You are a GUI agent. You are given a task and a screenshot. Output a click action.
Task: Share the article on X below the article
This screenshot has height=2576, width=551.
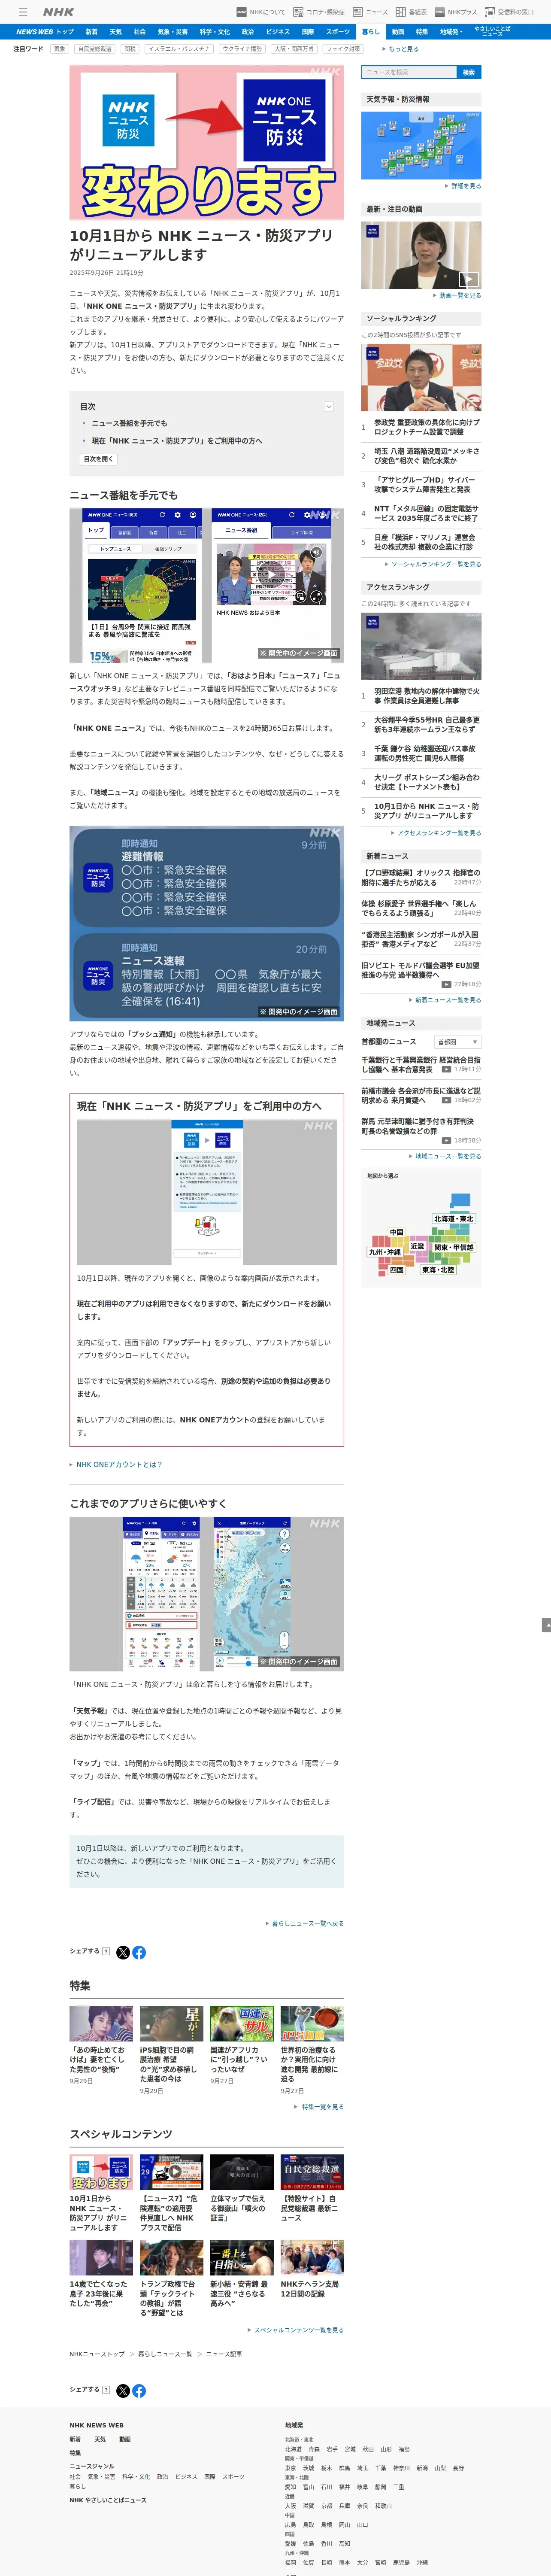coord(123,1953)
